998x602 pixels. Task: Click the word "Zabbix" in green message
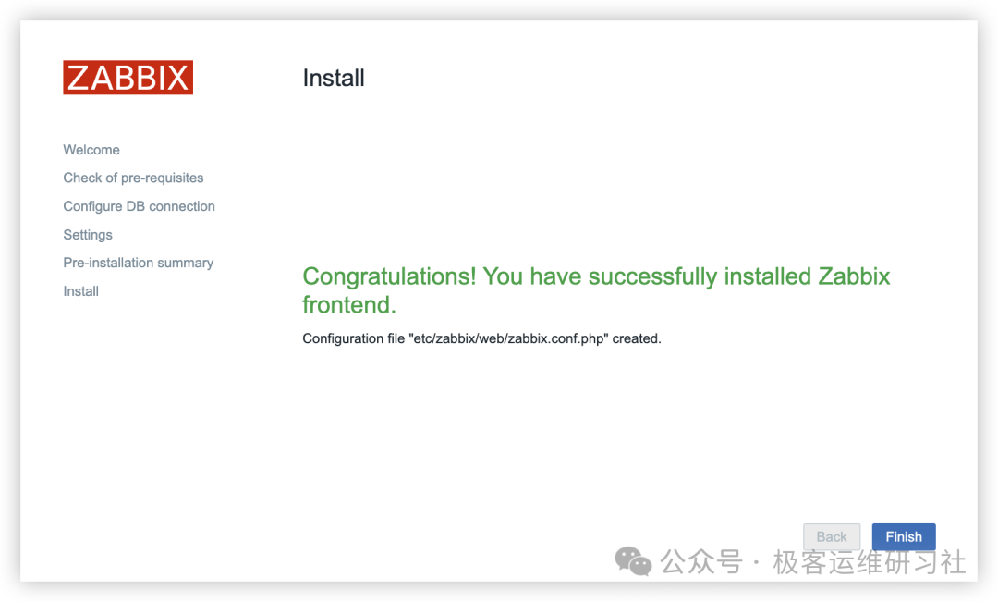click(x=854, y=276)
